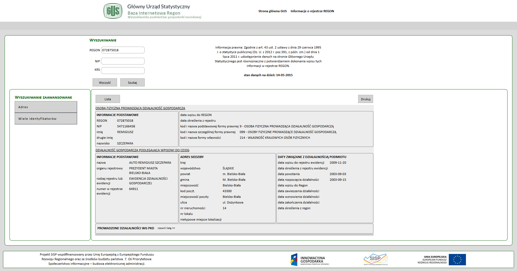Select powiat value m. Bielsko-Biała

pyautogui.click(x=234, y=174)
